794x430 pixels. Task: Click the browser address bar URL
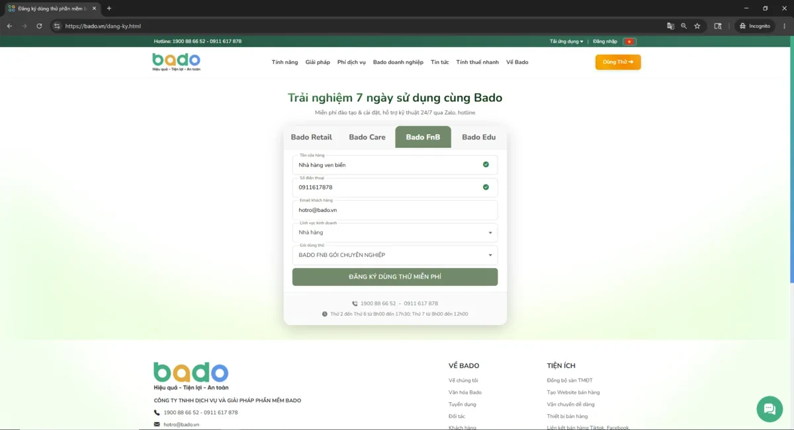pyautogui.click(x=103, y=26)
